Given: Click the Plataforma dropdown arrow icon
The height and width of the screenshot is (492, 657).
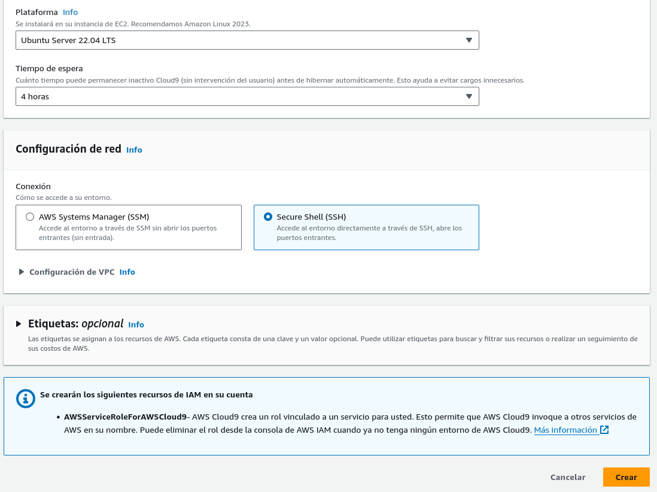Looking at the screenshot, I should [x=469, y=40].
